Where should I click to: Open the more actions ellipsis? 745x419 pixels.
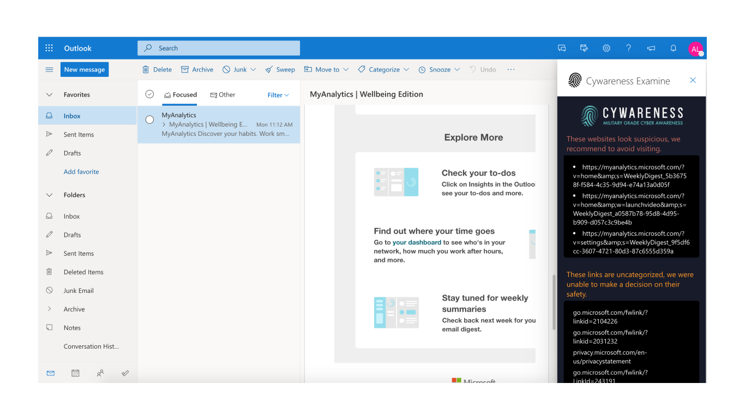(x=511, y=70)
